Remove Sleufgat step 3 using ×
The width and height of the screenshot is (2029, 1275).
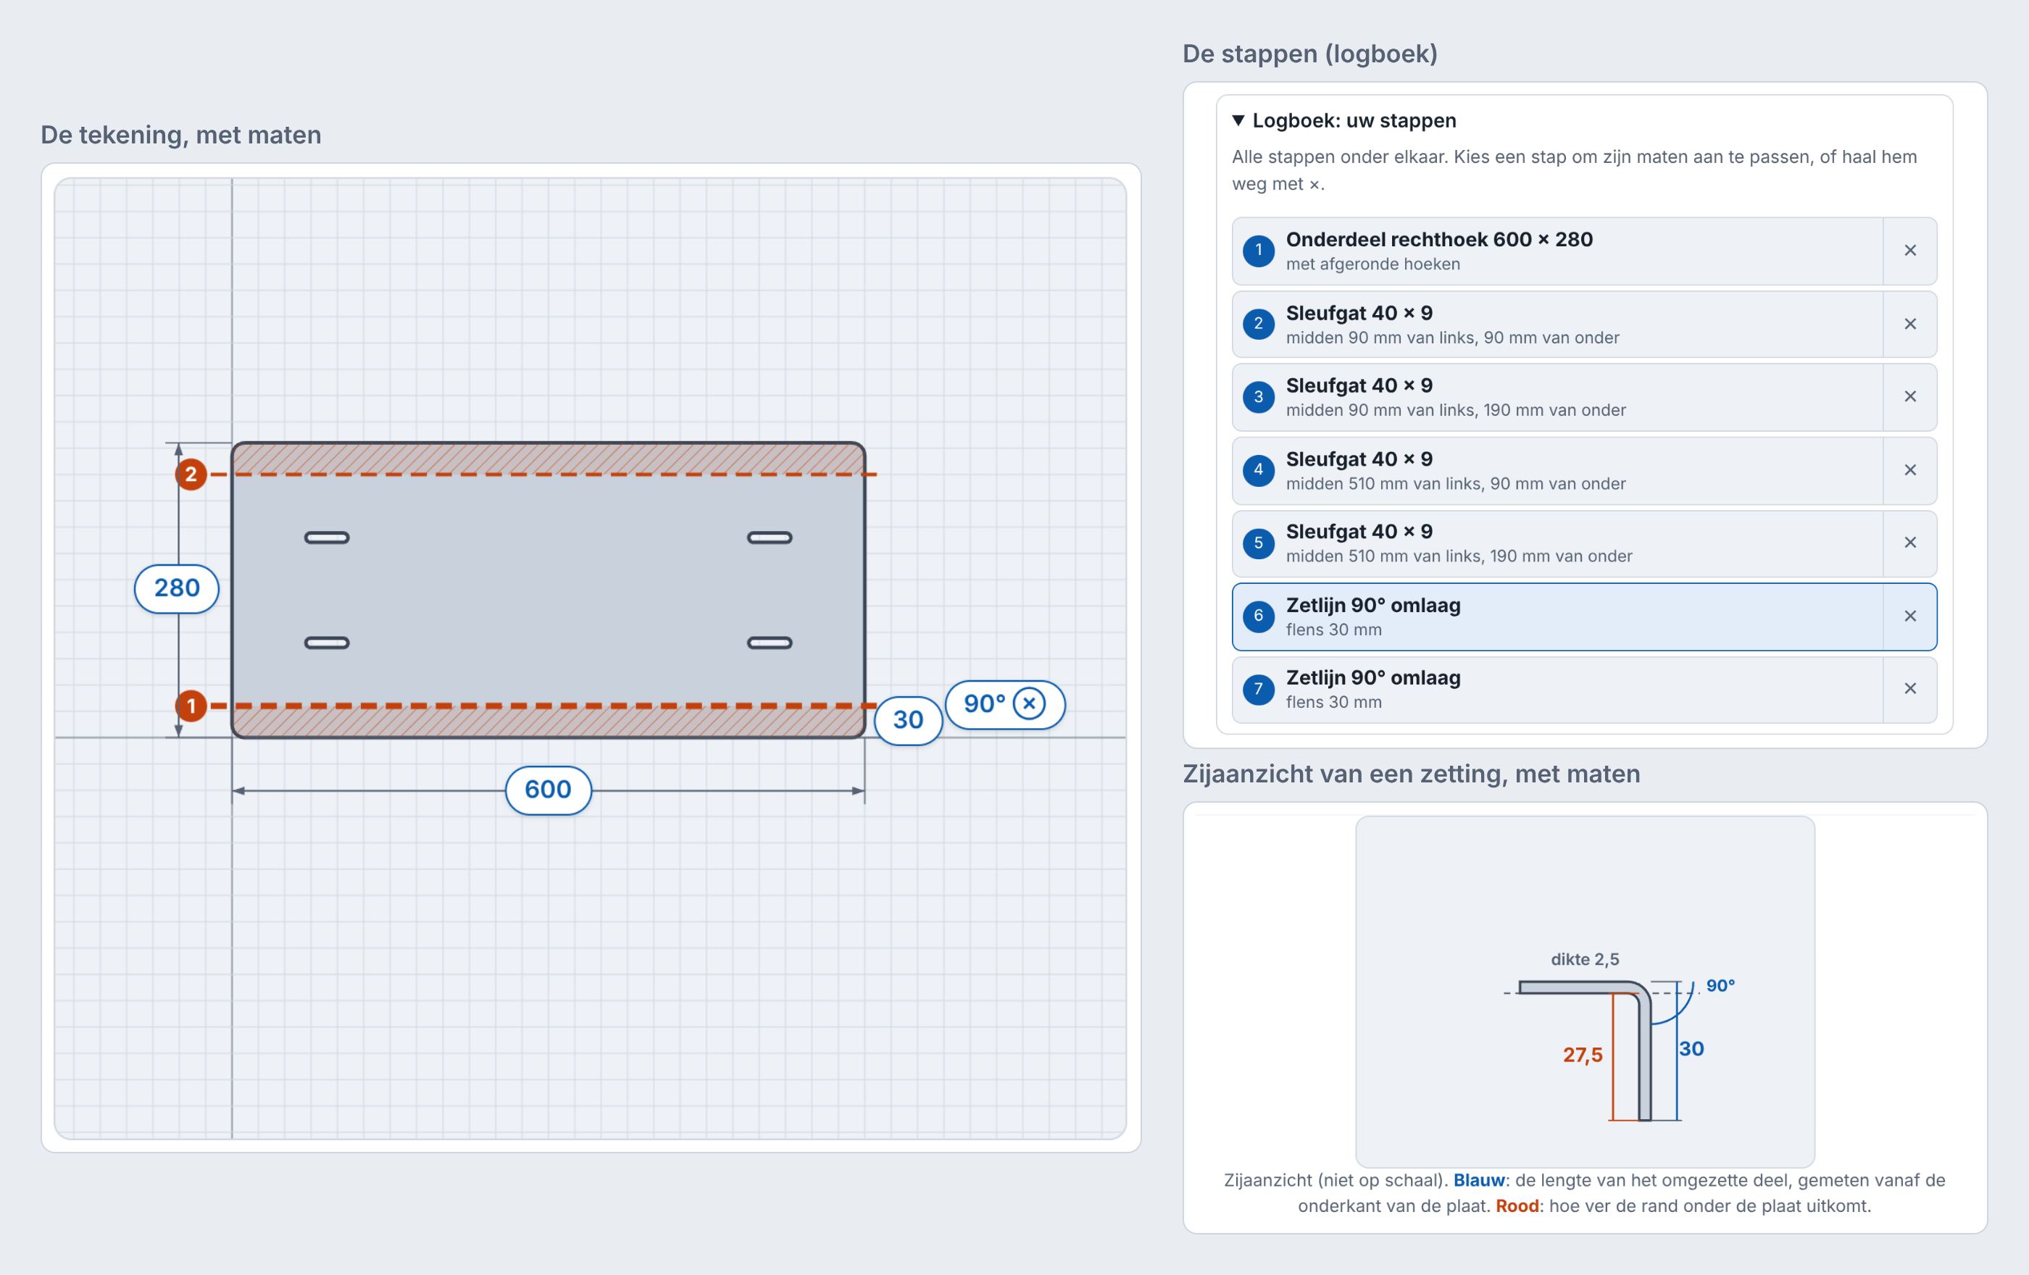[1909, 397]
